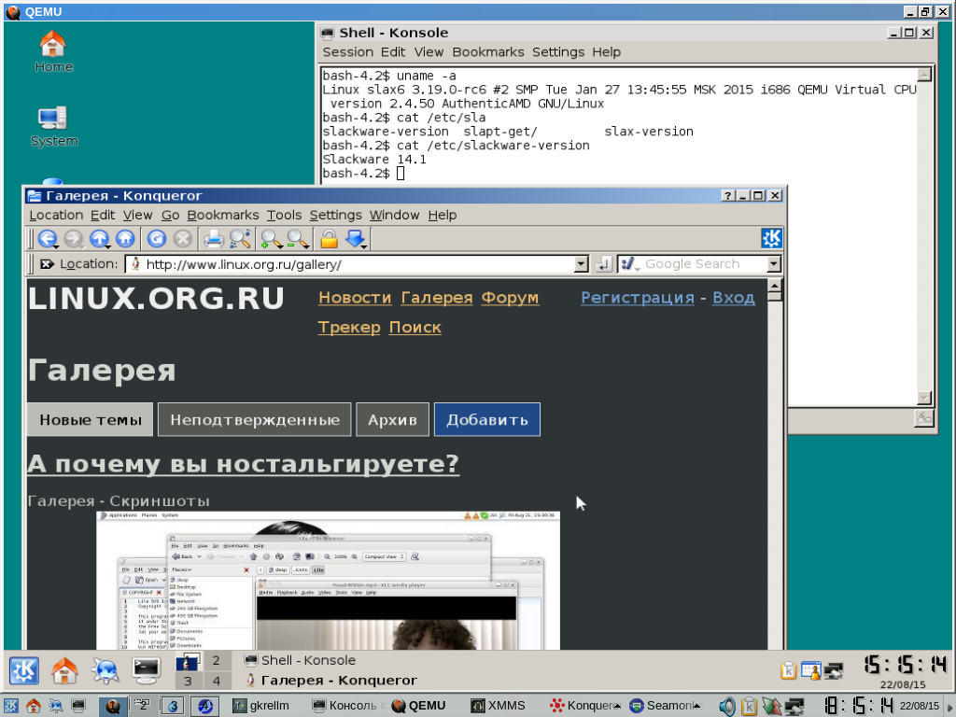This screenshot has height=717, width=956.
Task: Open the network connection icon in guest tray
Action: pos(834,670)
